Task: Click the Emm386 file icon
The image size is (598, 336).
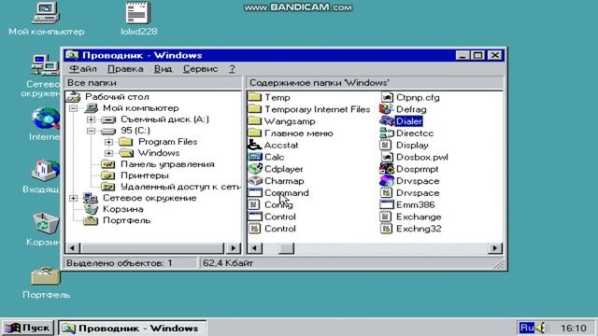Action: click(x=386, y=204)
